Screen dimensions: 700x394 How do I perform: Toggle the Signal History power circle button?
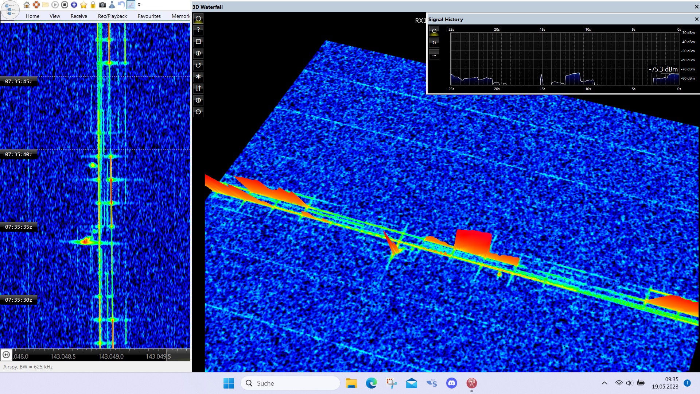click(434, 31)
